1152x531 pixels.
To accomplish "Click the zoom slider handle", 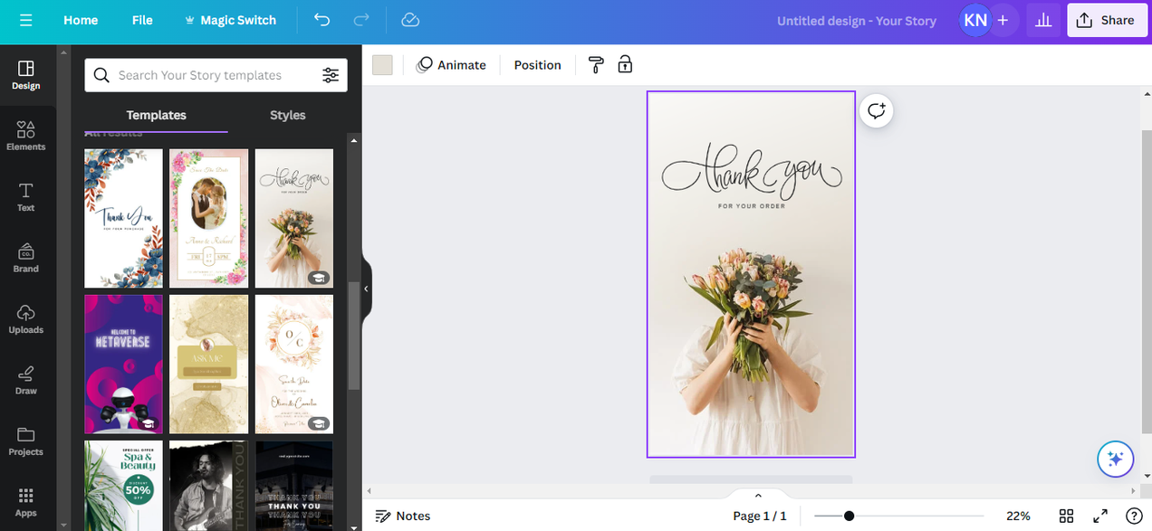I will coord(849,516).
